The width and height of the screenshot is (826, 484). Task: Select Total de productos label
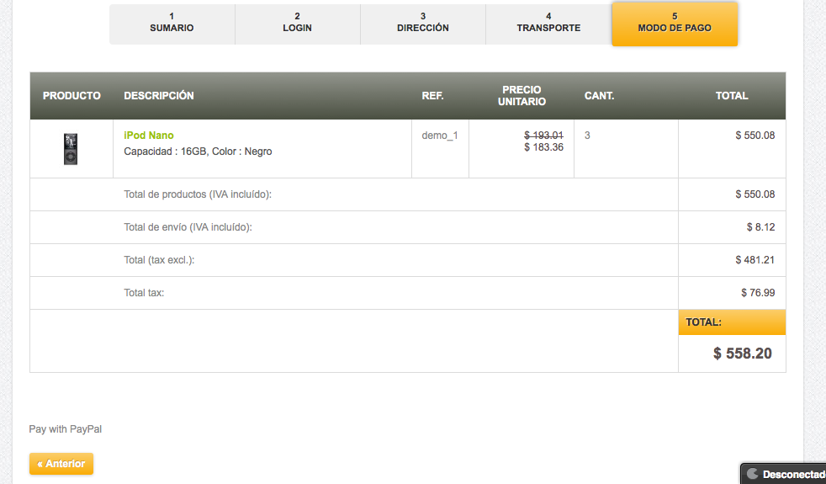click(198, 194)
